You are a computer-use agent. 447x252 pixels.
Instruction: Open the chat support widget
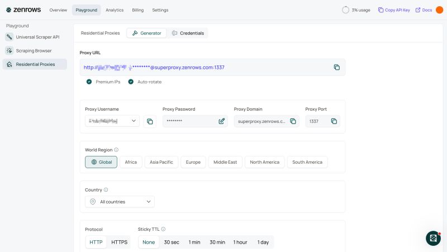(434, 238)
